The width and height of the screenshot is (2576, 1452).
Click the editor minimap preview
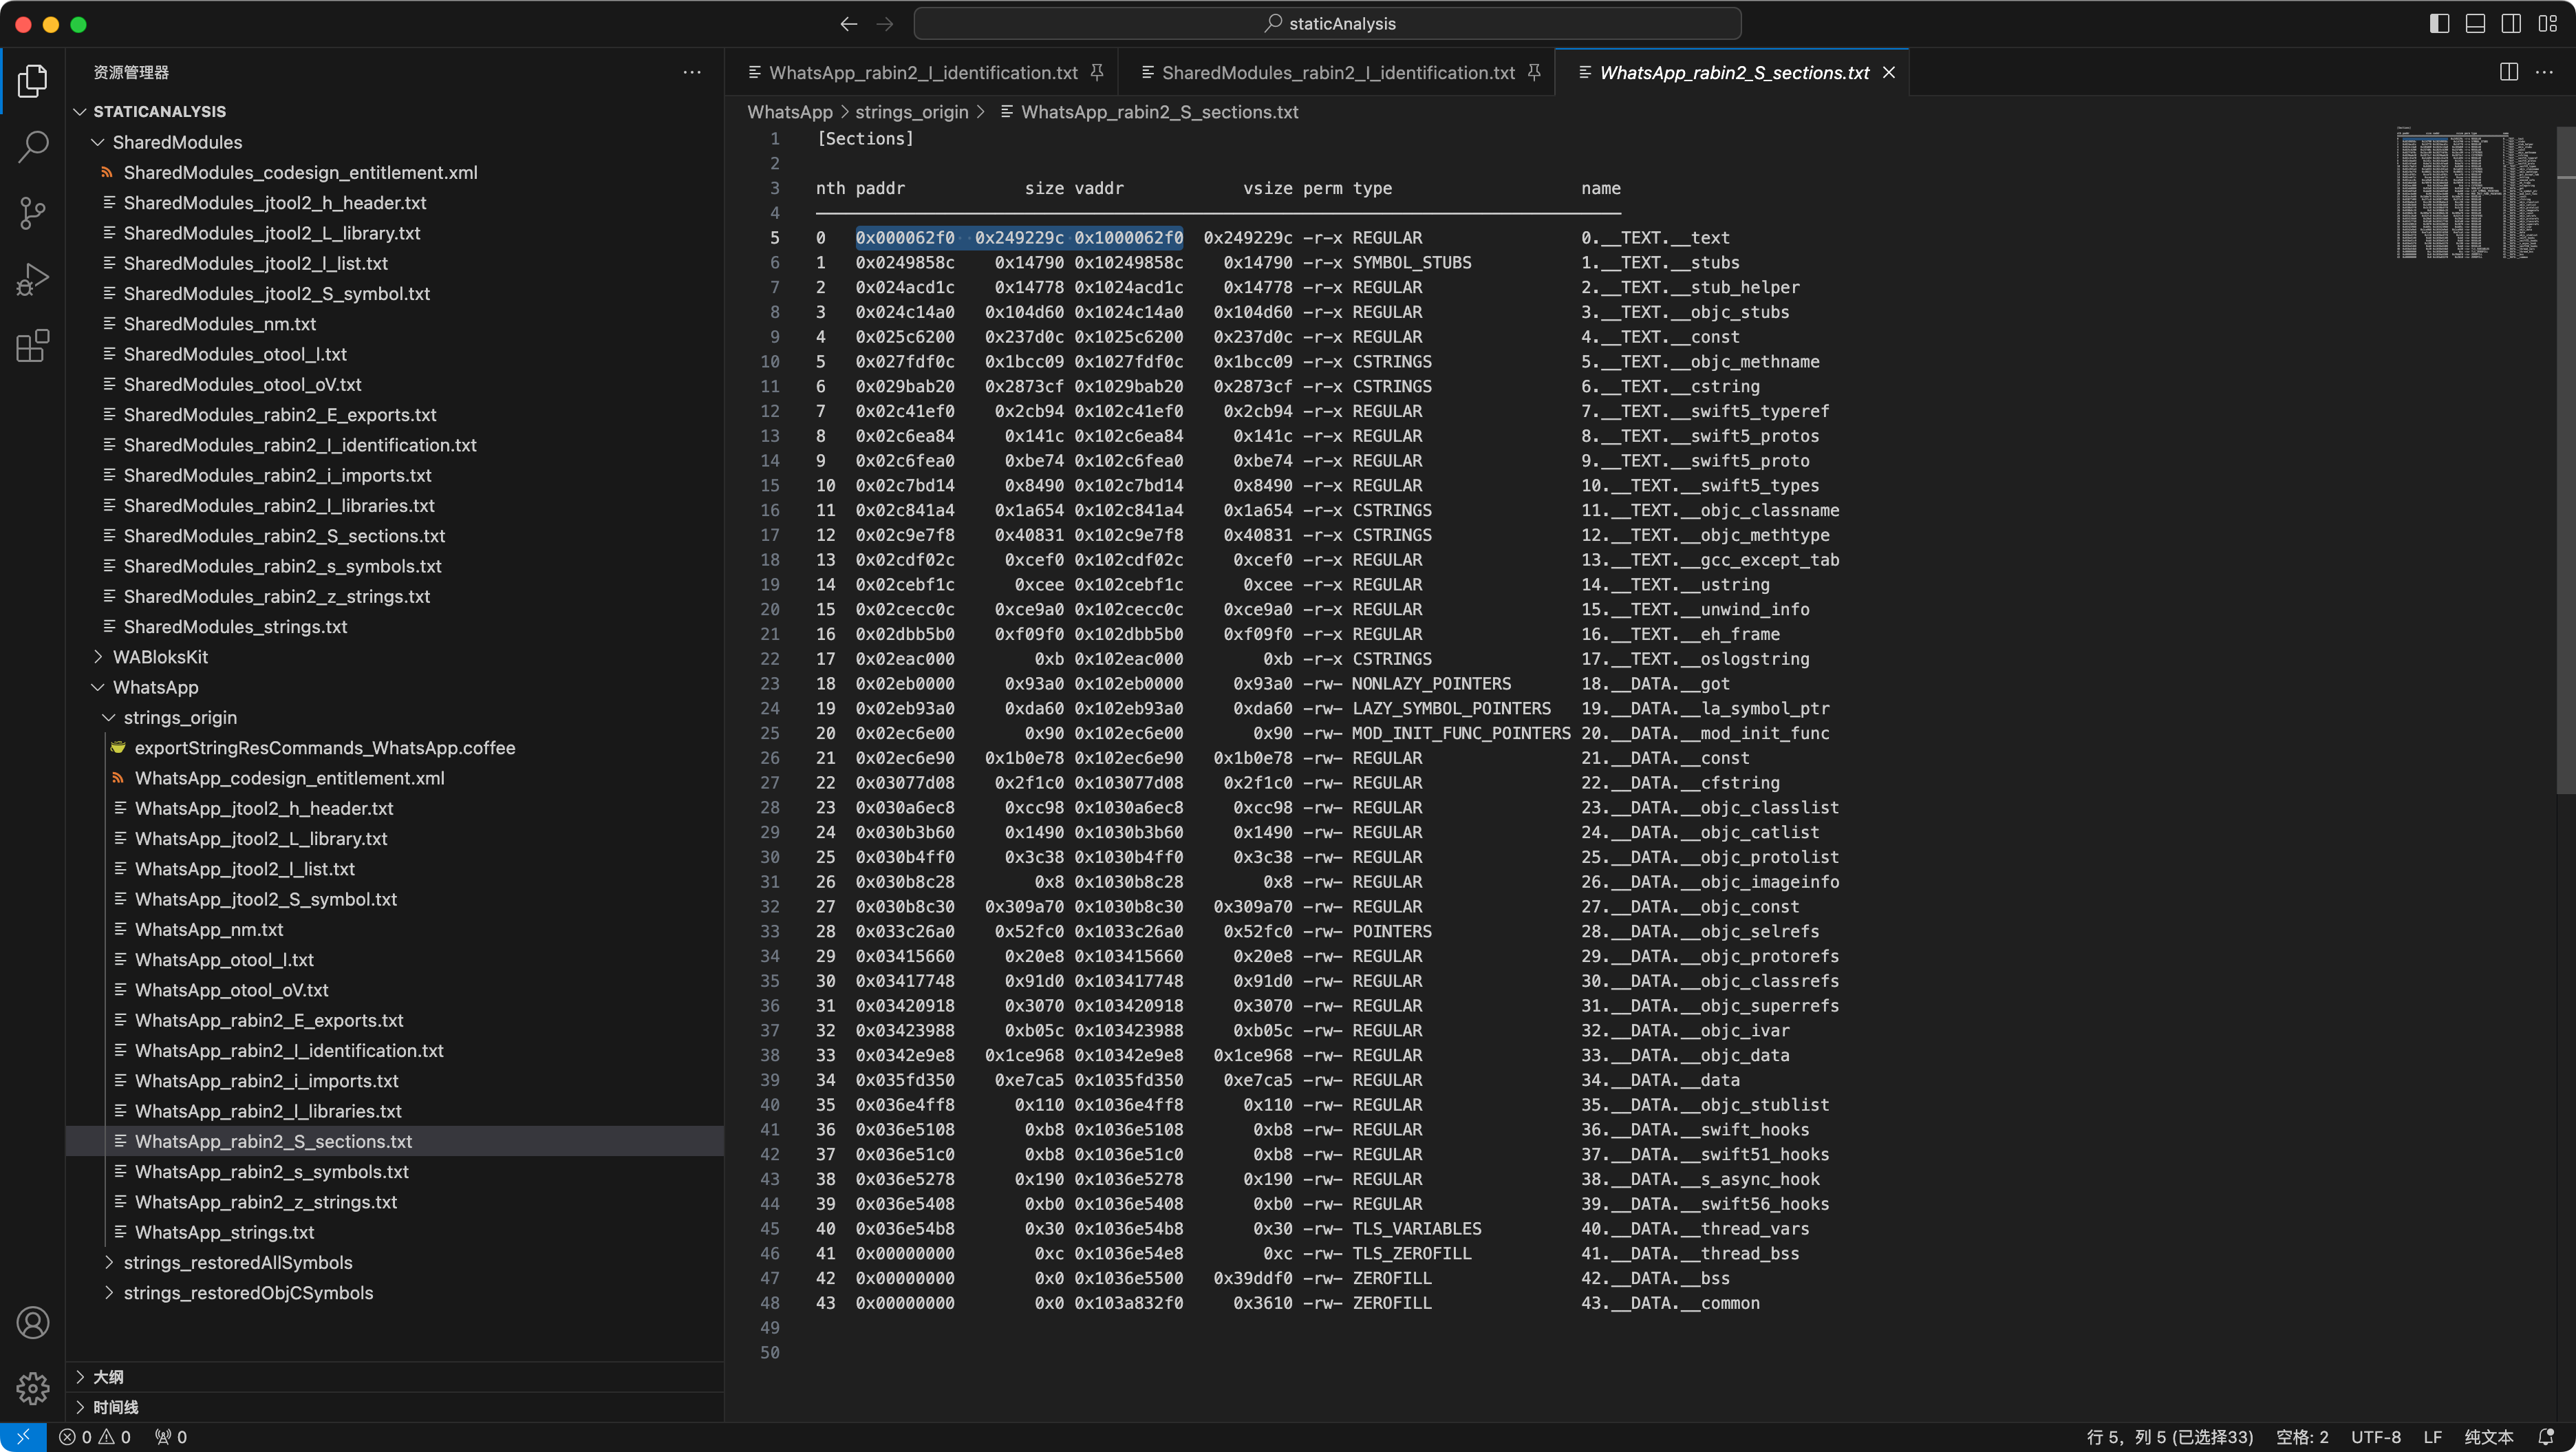point(2467,192)
